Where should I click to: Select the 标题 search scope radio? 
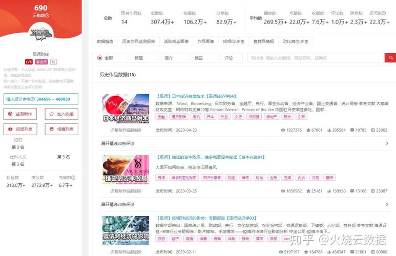(130, 58)
